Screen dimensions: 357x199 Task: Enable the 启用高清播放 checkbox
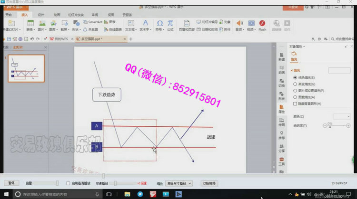tap(68, 183)
